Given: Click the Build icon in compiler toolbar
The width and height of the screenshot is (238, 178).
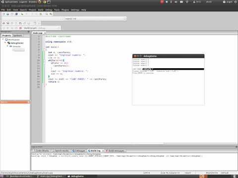Looking at the screenshot, I should [3, 28].
